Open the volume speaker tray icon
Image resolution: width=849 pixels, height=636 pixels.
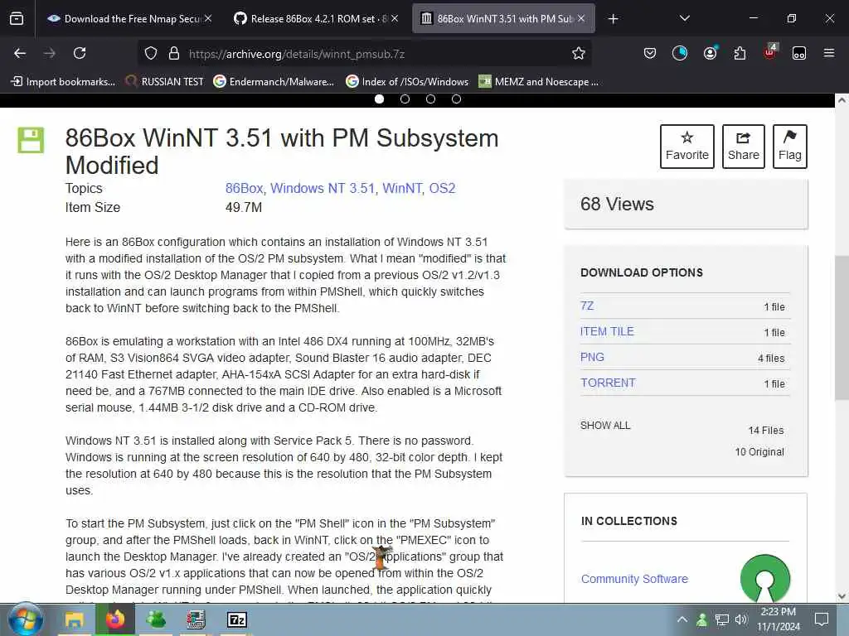pos(741,619)
